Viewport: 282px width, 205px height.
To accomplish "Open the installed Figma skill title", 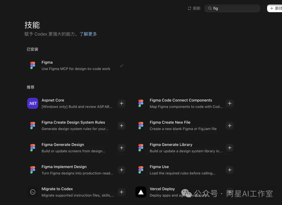I will [47, 62].
